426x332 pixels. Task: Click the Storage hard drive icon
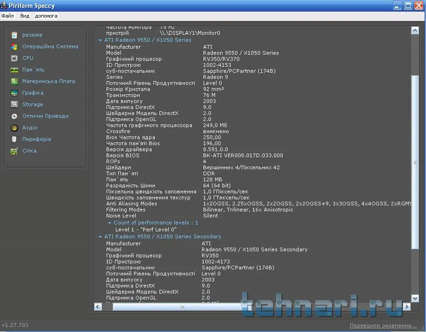(14, 104)
